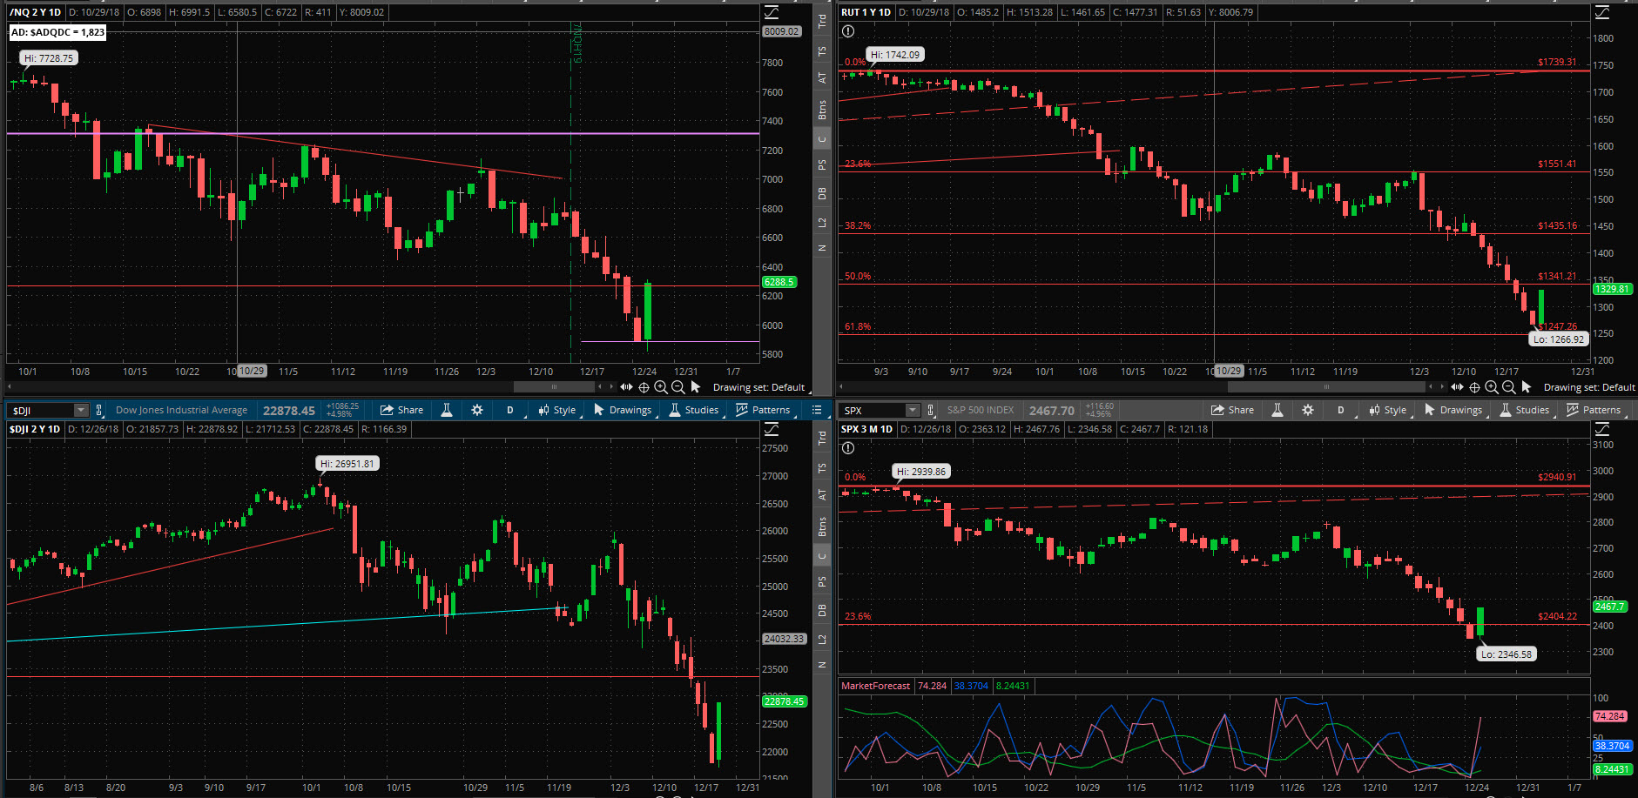Open $DJI symbol dropdown arrow
This screenshot has height=798, width=1638.
[x=81, y=410]
